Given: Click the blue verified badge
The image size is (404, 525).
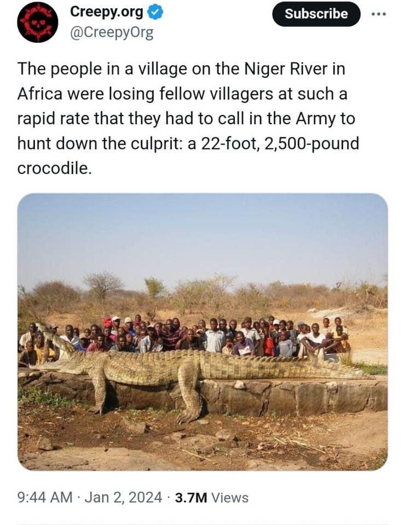Looking at the screenshot, I should pyautogui.click(x=155, y=11).
